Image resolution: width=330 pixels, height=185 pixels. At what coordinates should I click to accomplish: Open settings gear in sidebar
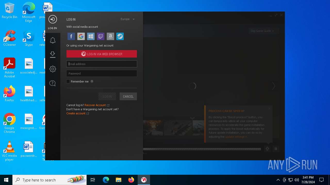coord(53,69)
